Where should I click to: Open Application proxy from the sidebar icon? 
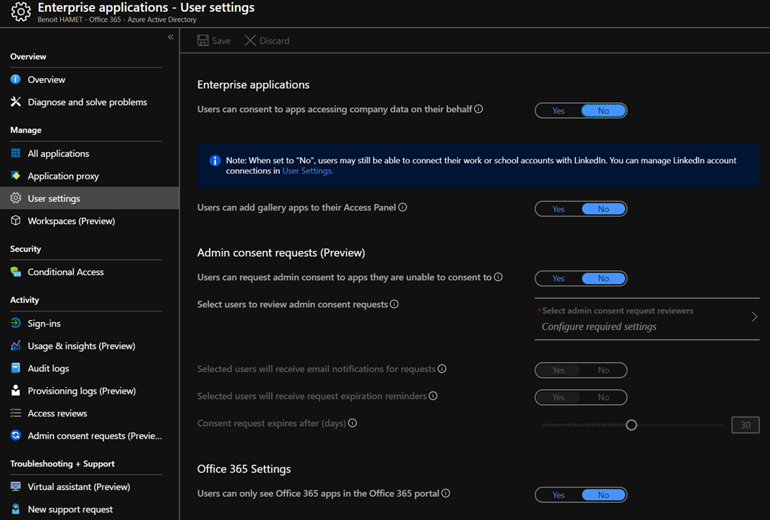tap(16, 176)
